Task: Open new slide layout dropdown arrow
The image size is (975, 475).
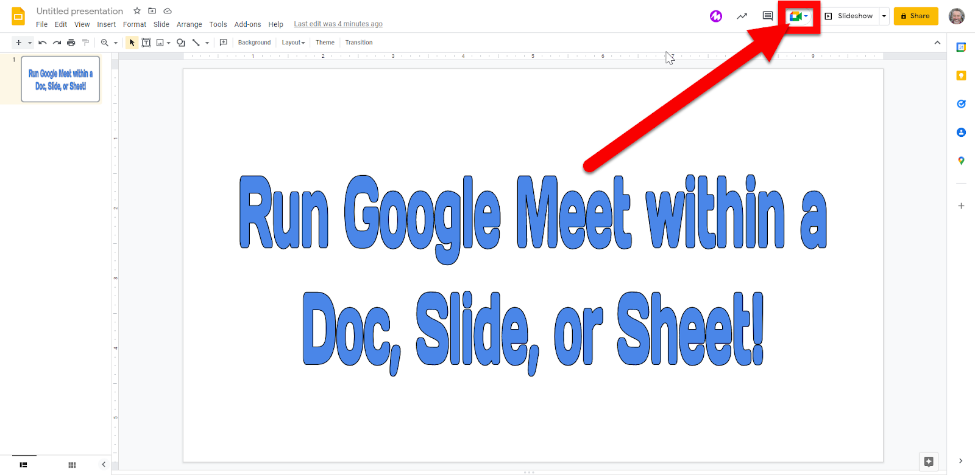Action: (x=30, y=43)
